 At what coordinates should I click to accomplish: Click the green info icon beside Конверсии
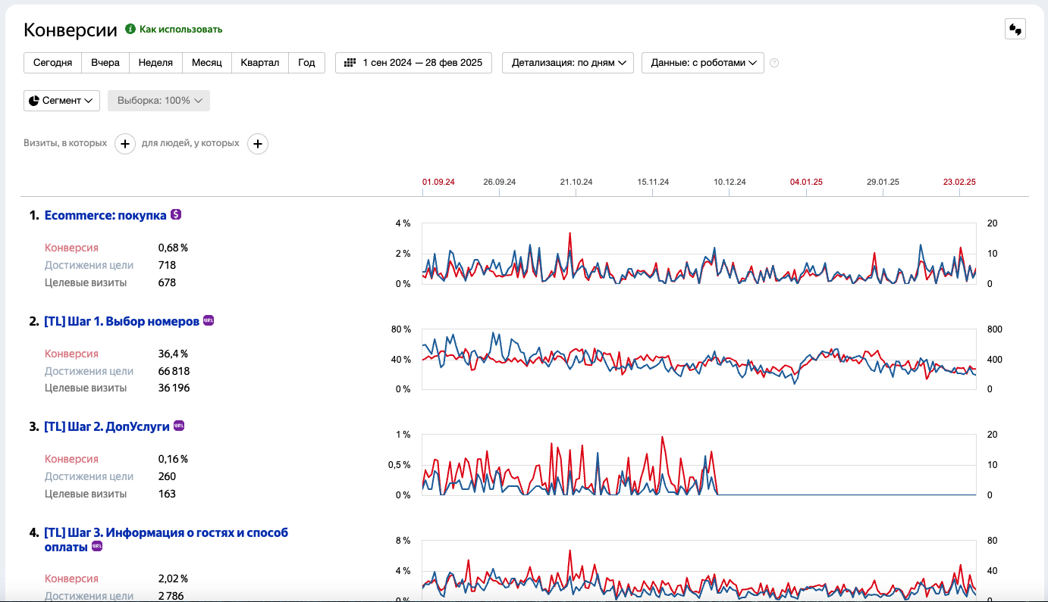[x=130, y=30]
